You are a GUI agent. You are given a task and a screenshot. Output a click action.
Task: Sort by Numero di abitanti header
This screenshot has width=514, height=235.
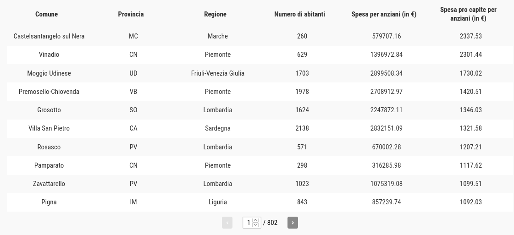point(299,14)
